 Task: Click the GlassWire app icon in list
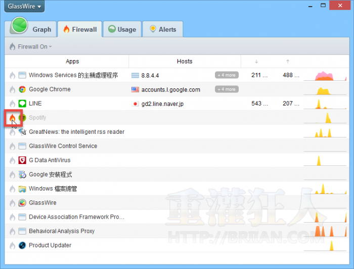[22, 203]
